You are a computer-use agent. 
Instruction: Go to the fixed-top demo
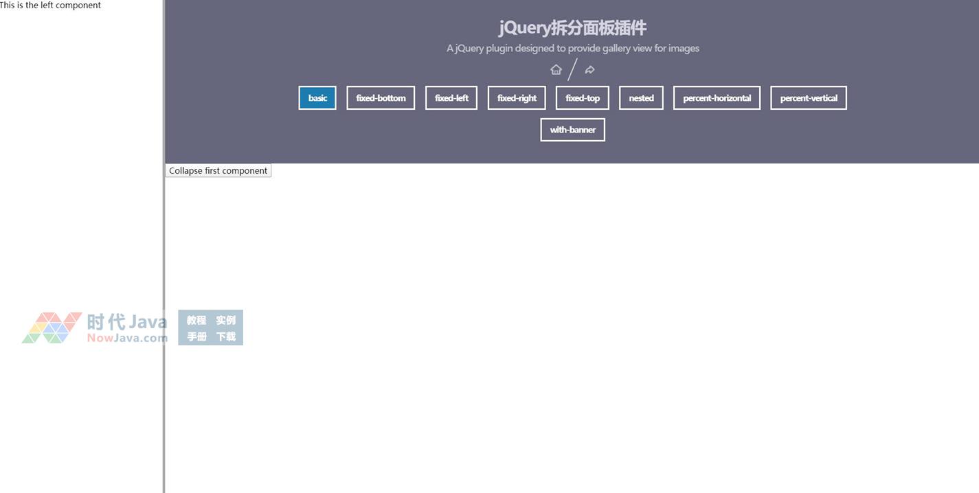(x=583, y=98)
